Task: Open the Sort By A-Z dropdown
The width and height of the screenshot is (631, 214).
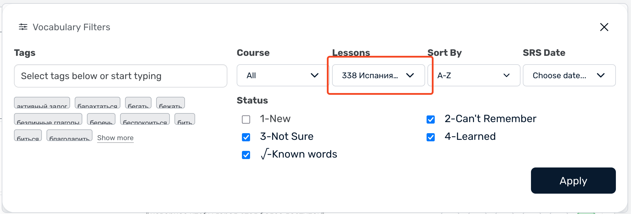Action: click(473, 75)
